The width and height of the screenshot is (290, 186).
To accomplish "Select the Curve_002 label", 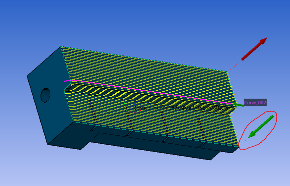I will 255,103.
